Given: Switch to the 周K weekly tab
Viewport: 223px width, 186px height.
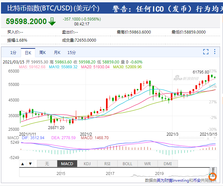Looking at the screenshot, I should [x=42, y=53].
